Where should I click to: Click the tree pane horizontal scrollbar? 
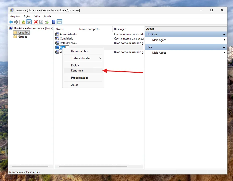click(30, 167)
